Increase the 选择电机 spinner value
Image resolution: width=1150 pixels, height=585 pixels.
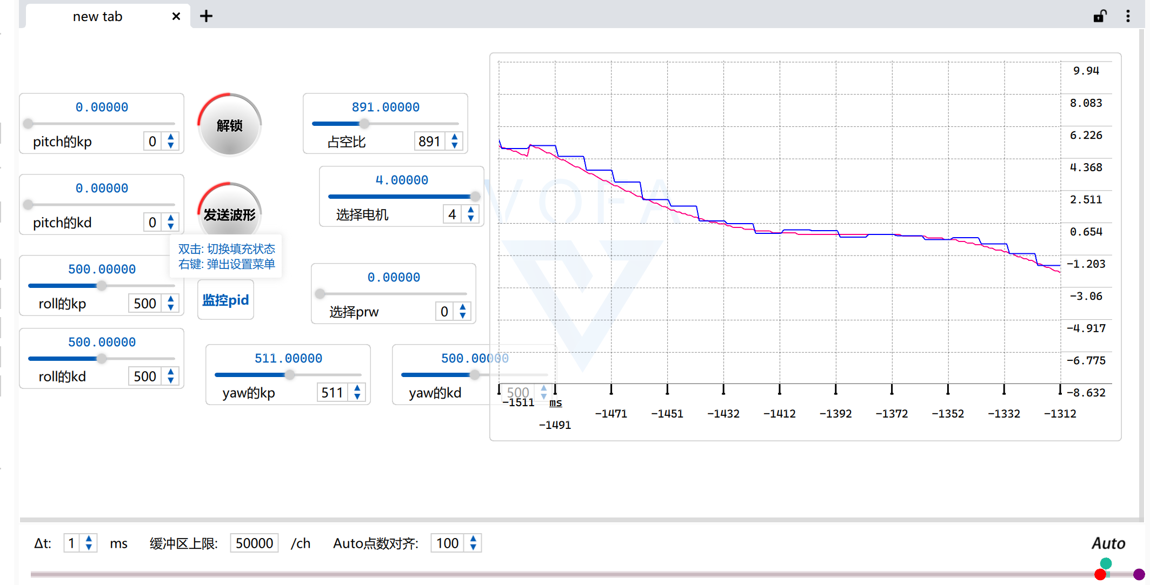point(471,210)
